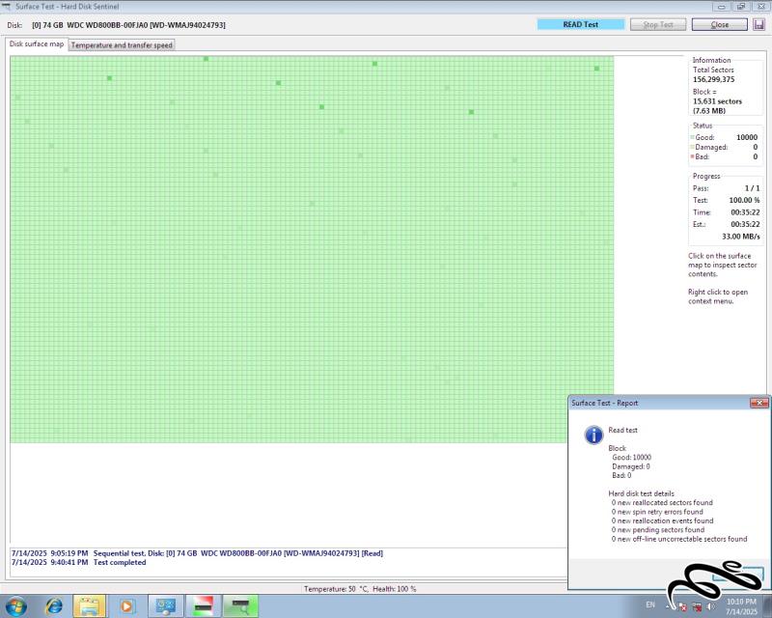Click the Close button in Surface Test window
772x618 pixels.
click(719, 24)
